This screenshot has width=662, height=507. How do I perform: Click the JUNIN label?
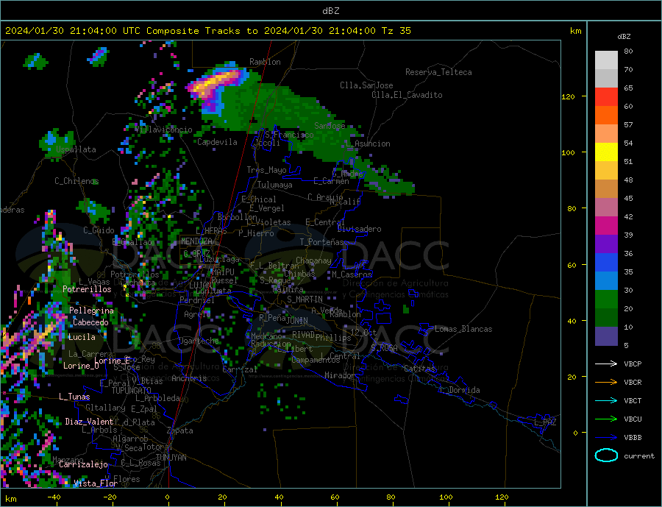[x=297, y=321]
